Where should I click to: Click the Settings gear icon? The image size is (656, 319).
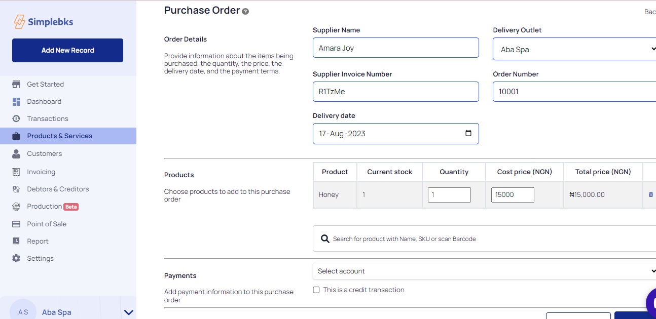pyautogui.click(x=16, y=258)
